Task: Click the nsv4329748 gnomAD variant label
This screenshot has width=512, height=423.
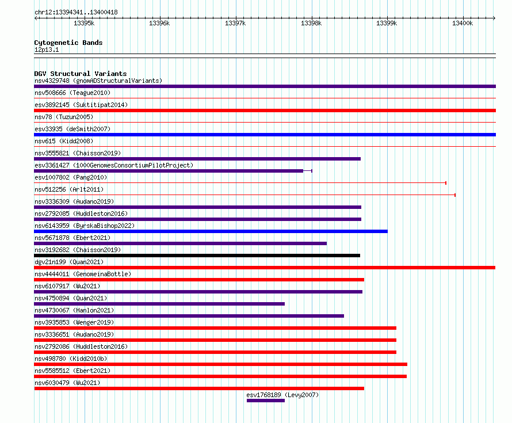Action: click(98, 81)
